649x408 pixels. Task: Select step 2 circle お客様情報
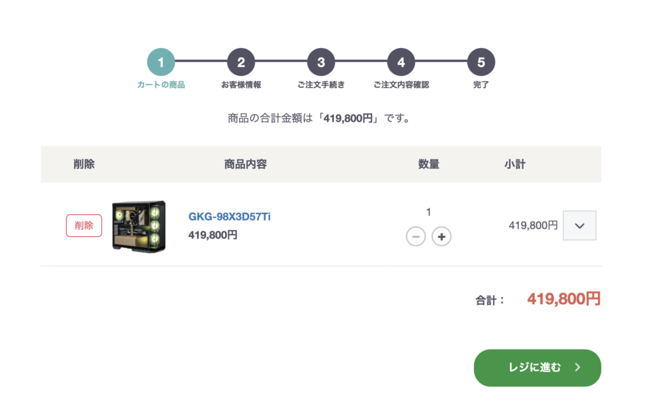(241, 62)
